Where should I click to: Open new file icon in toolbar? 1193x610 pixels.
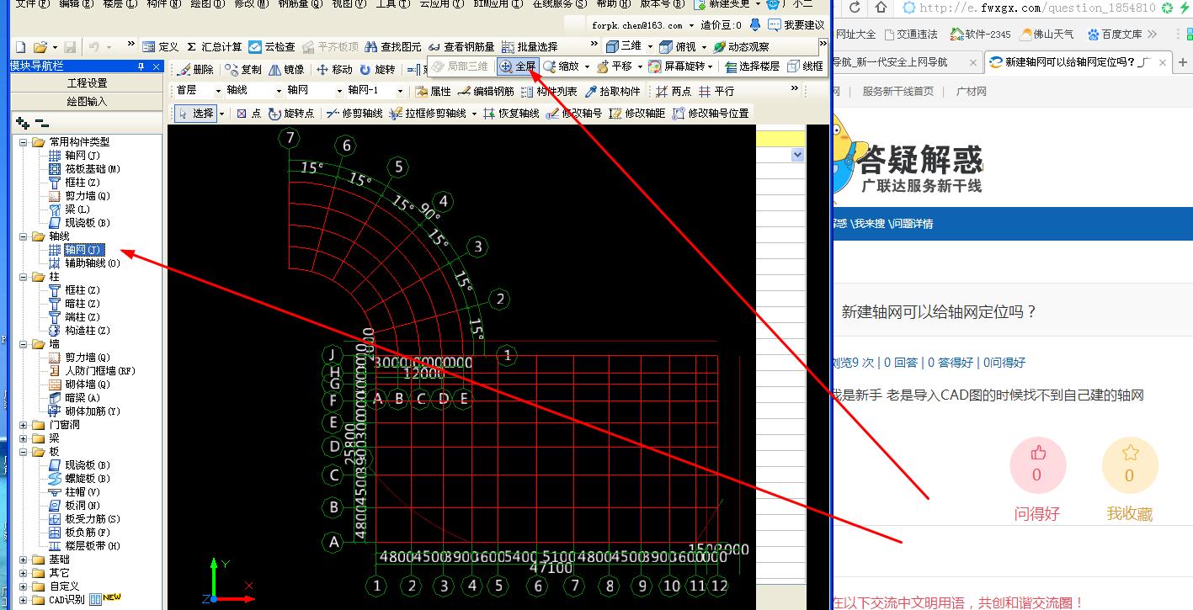click(x=21, y=47)
